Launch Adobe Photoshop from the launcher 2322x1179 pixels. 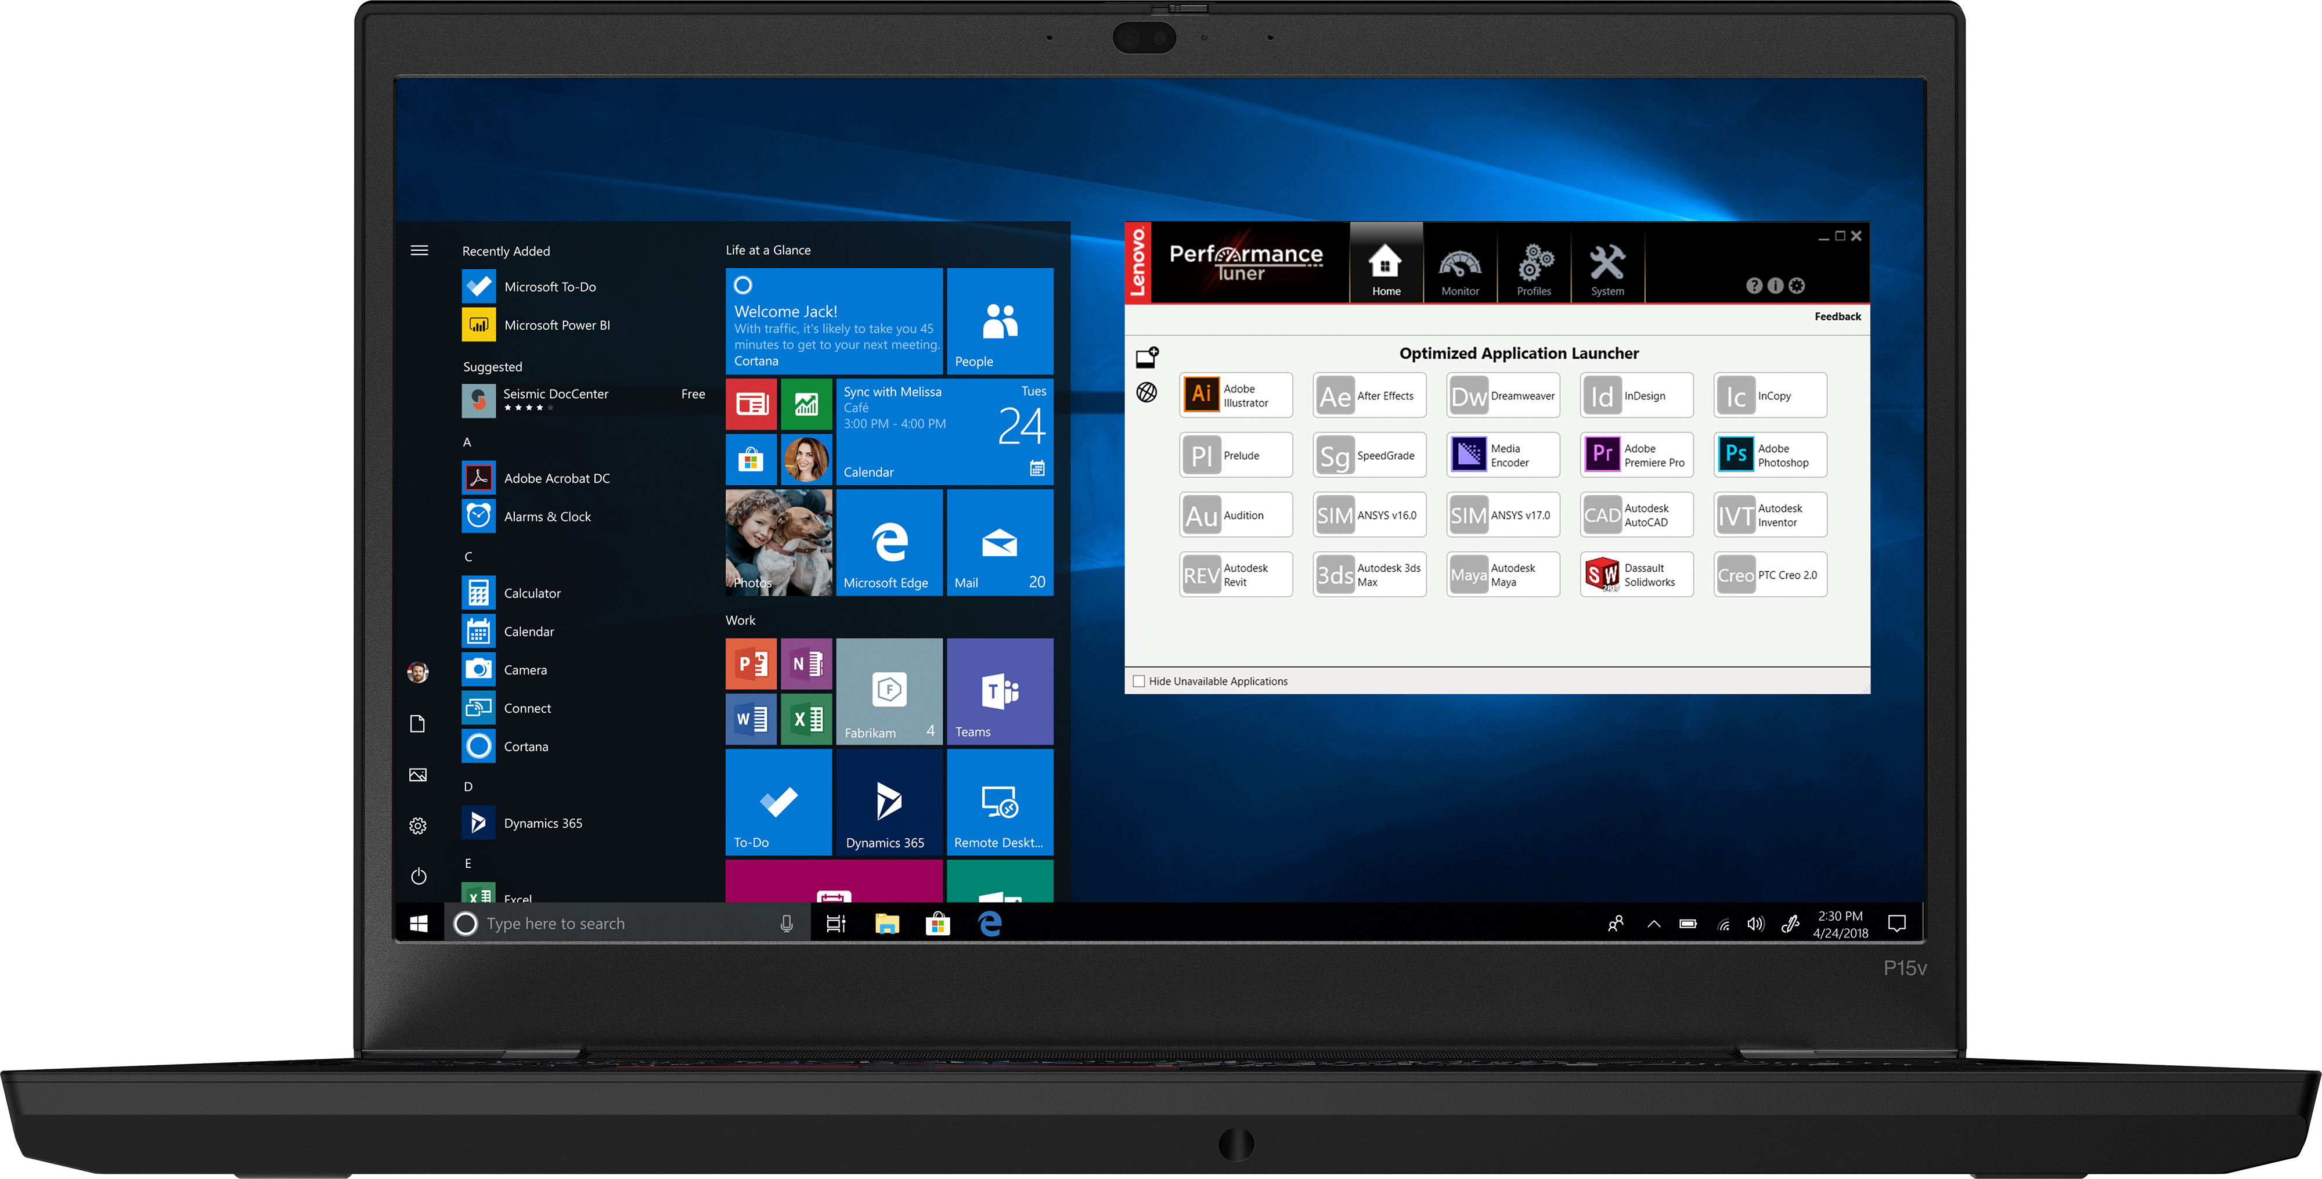point(1769,455)
